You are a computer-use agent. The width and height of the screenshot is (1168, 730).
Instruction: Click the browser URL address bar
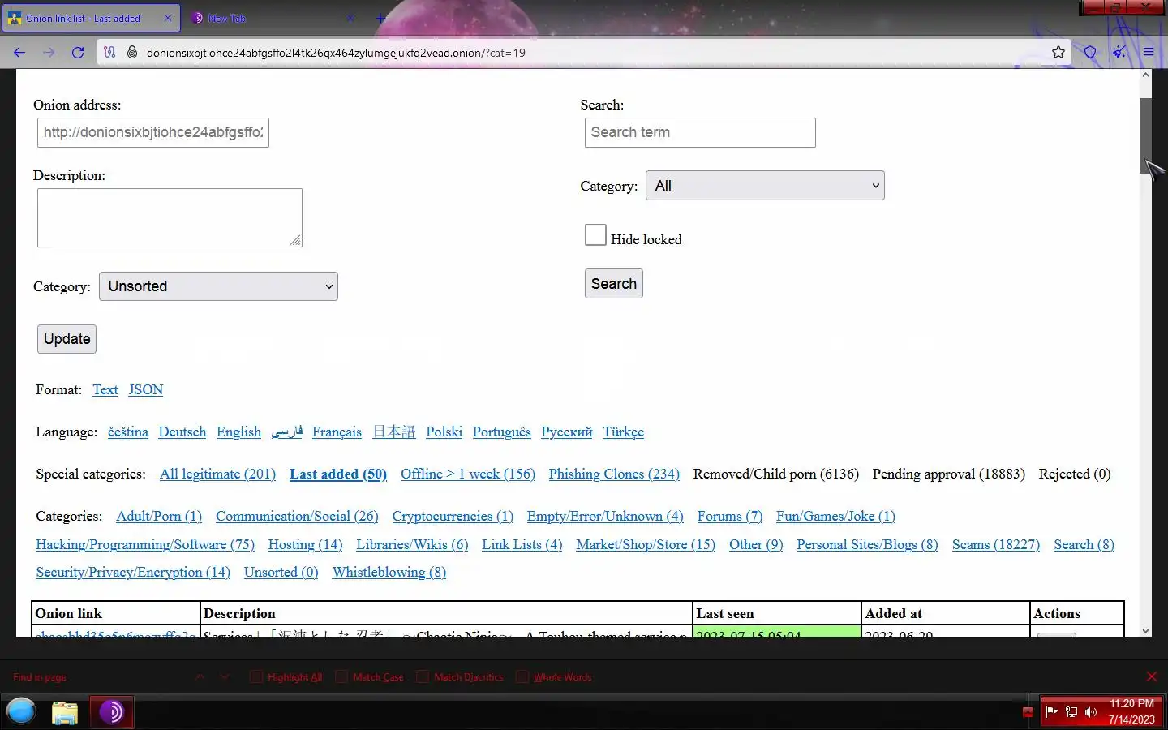pyautogui.click(x=584, y=53)
